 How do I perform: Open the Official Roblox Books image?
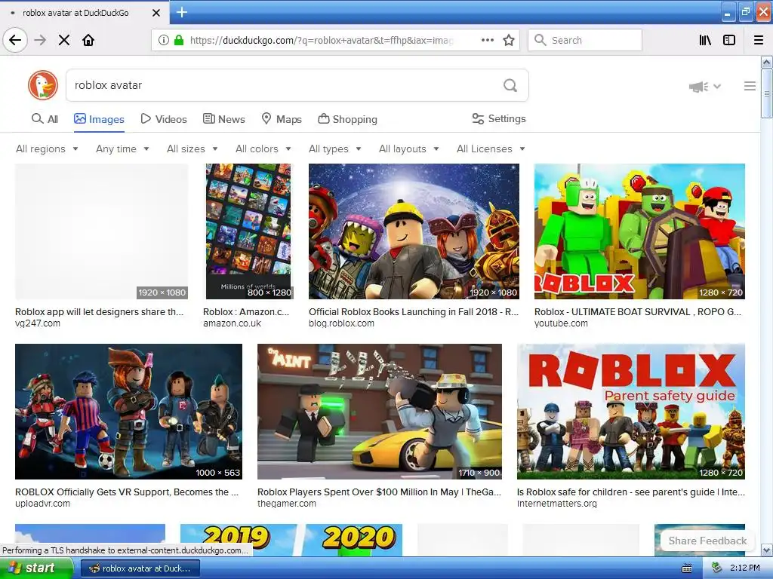pos(414,231)
